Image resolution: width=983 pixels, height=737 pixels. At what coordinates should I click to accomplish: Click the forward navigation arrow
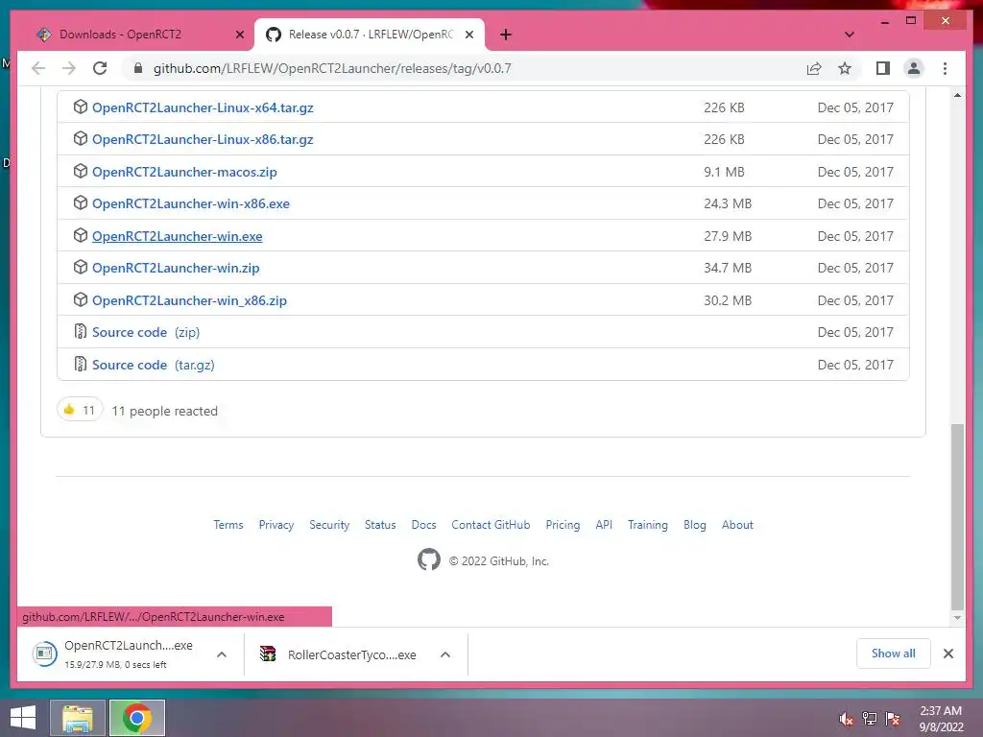coord(69,68)
